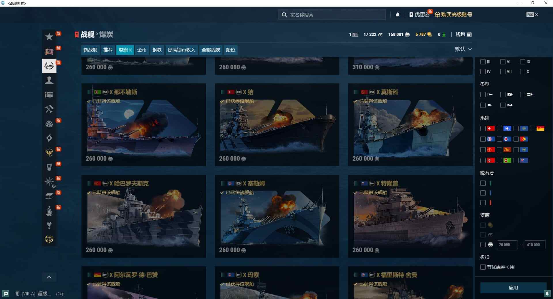Switch to the 钢铁 tab
Image resolution: width=553 pixels, height=299 pixels.
(x=157, y=50)
